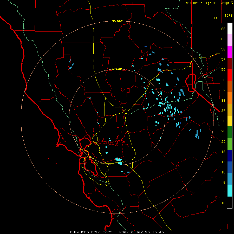Viewport: 234px width, 234px height.
Task: Click the 2 value on the legend
Action: tap(224, 193)
